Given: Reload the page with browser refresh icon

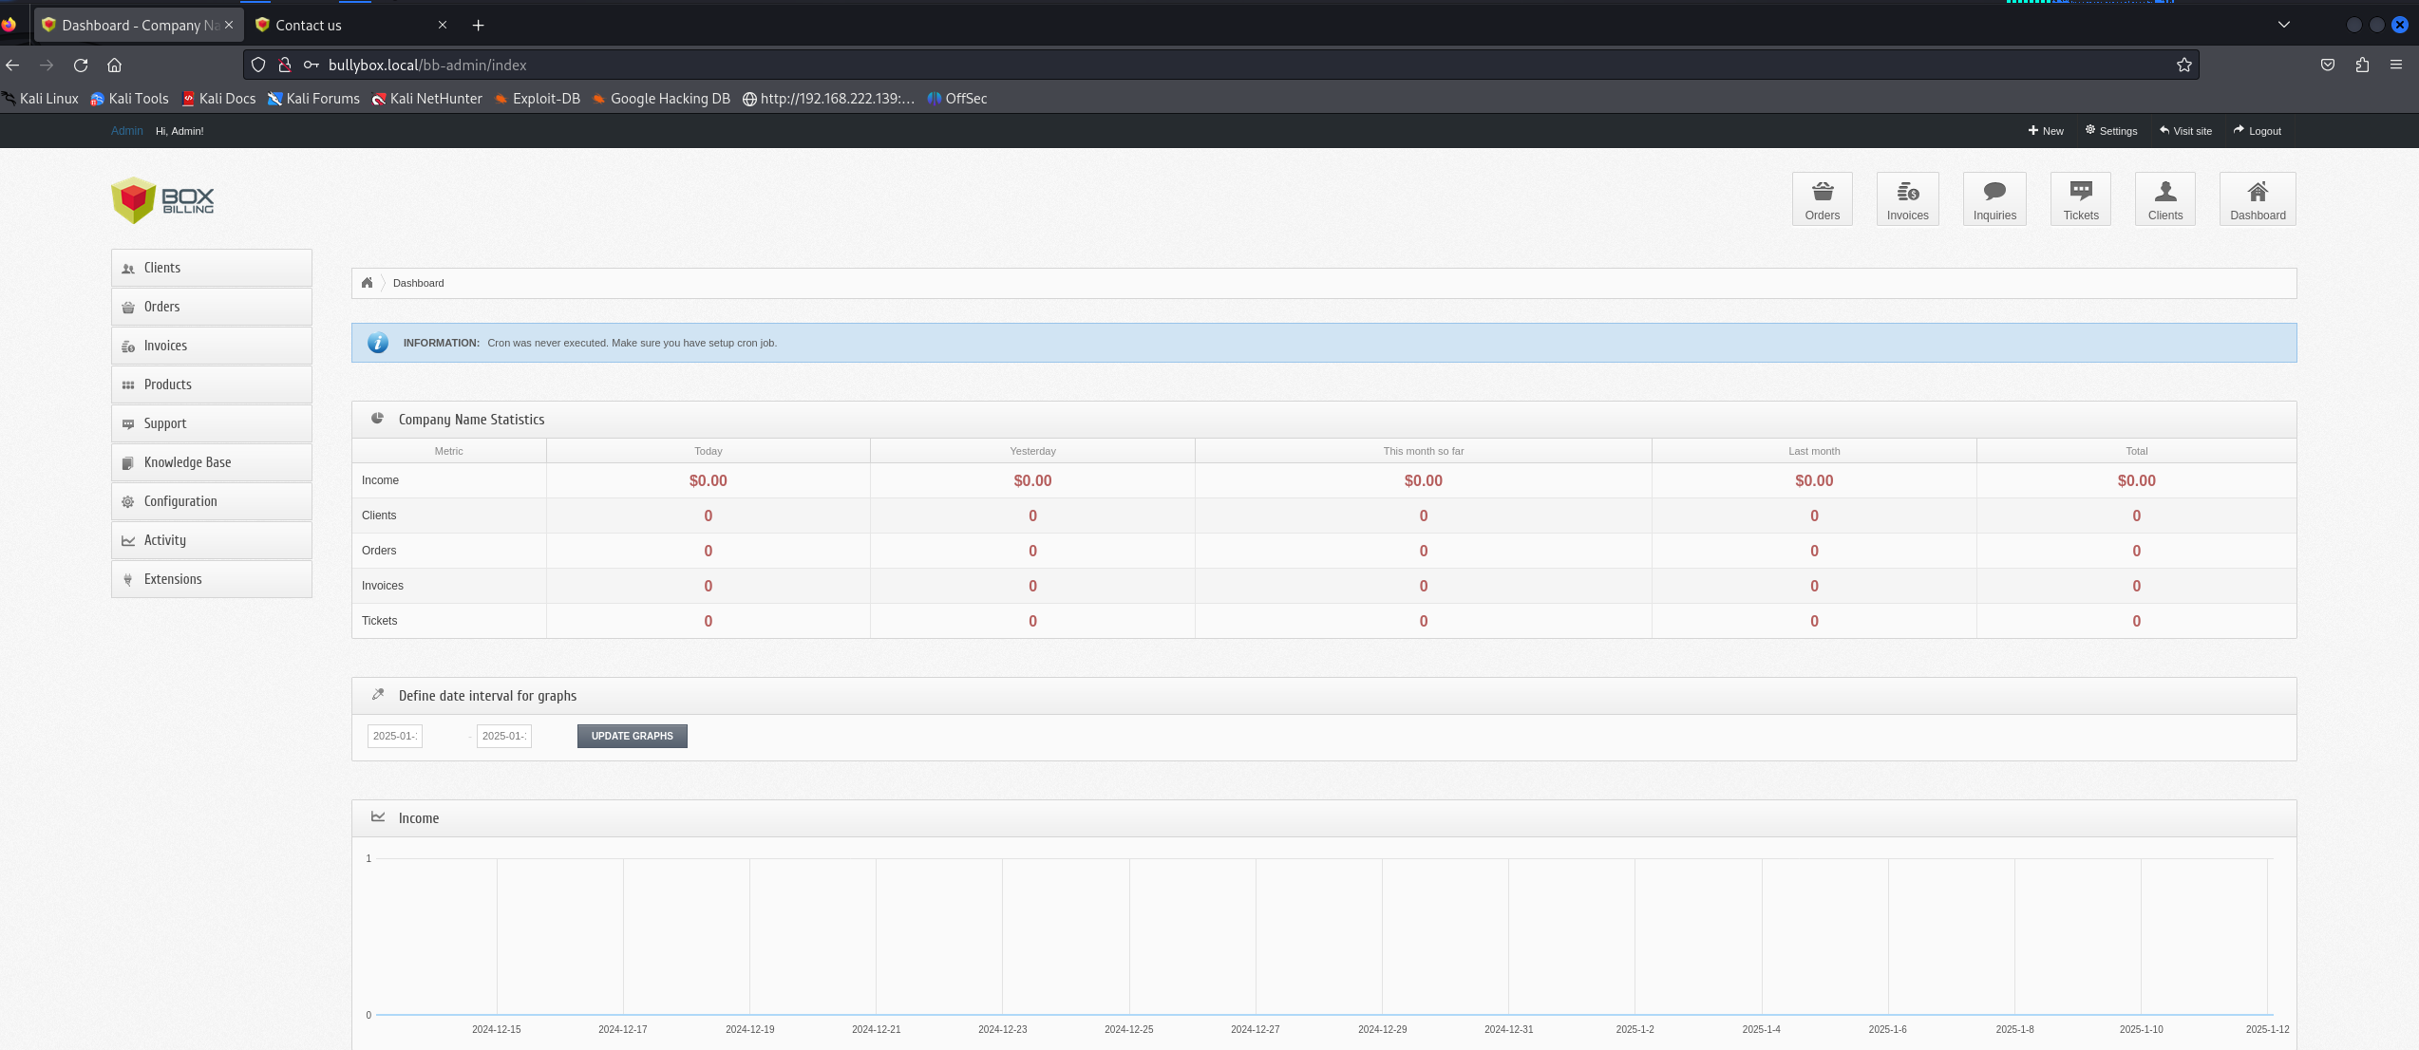Looking at the screenshot, I should pyautogui.click(x=81, y=65).
